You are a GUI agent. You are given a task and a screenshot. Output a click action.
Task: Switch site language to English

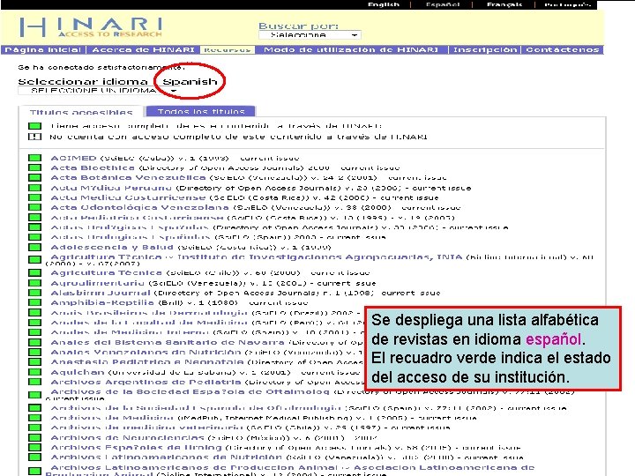click(x=383, y=4)
